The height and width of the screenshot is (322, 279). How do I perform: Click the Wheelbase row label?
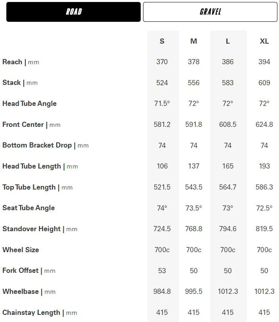point(29,291)
